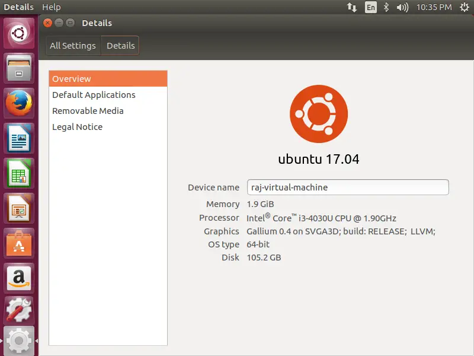Screen dimensions: 474x356
Task: Click the 'Memory' label
Action: (x=223, y=204)
